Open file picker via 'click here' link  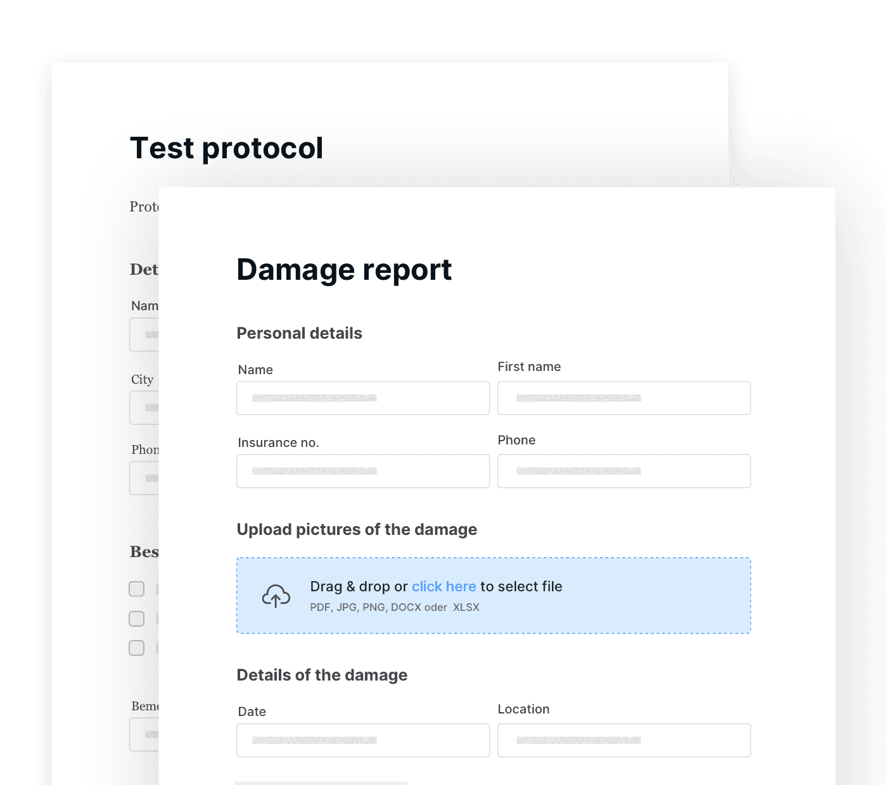443,586
